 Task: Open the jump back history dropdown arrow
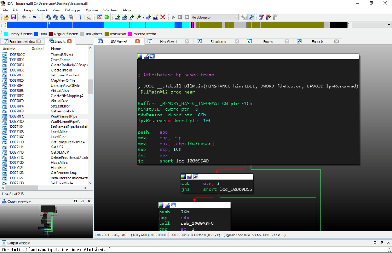click(x=29, y=17)
